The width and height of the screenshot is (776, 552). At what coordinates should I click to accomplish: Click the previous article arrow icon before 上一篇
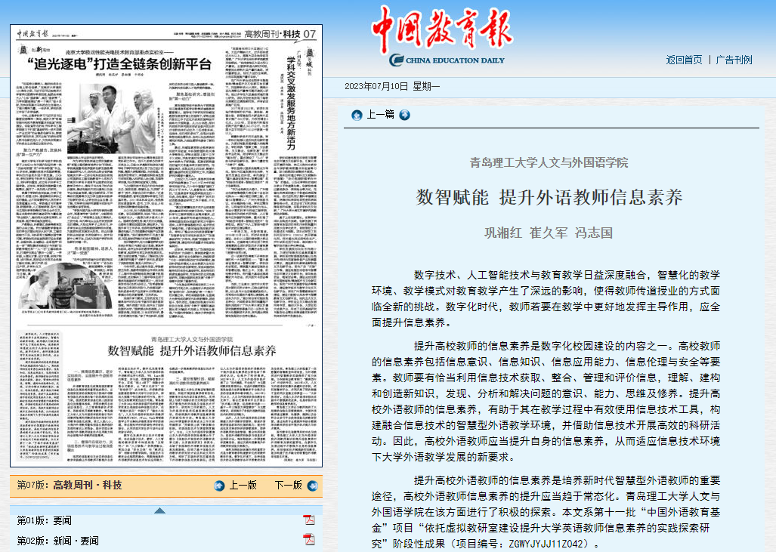357,115
